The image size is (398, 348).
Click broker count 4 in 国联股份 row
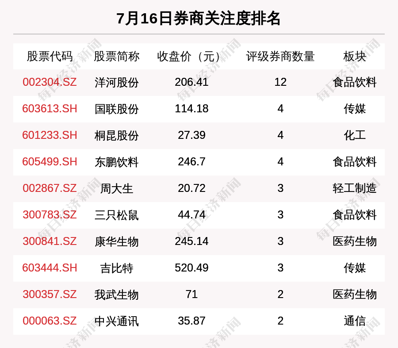[280, 109]
